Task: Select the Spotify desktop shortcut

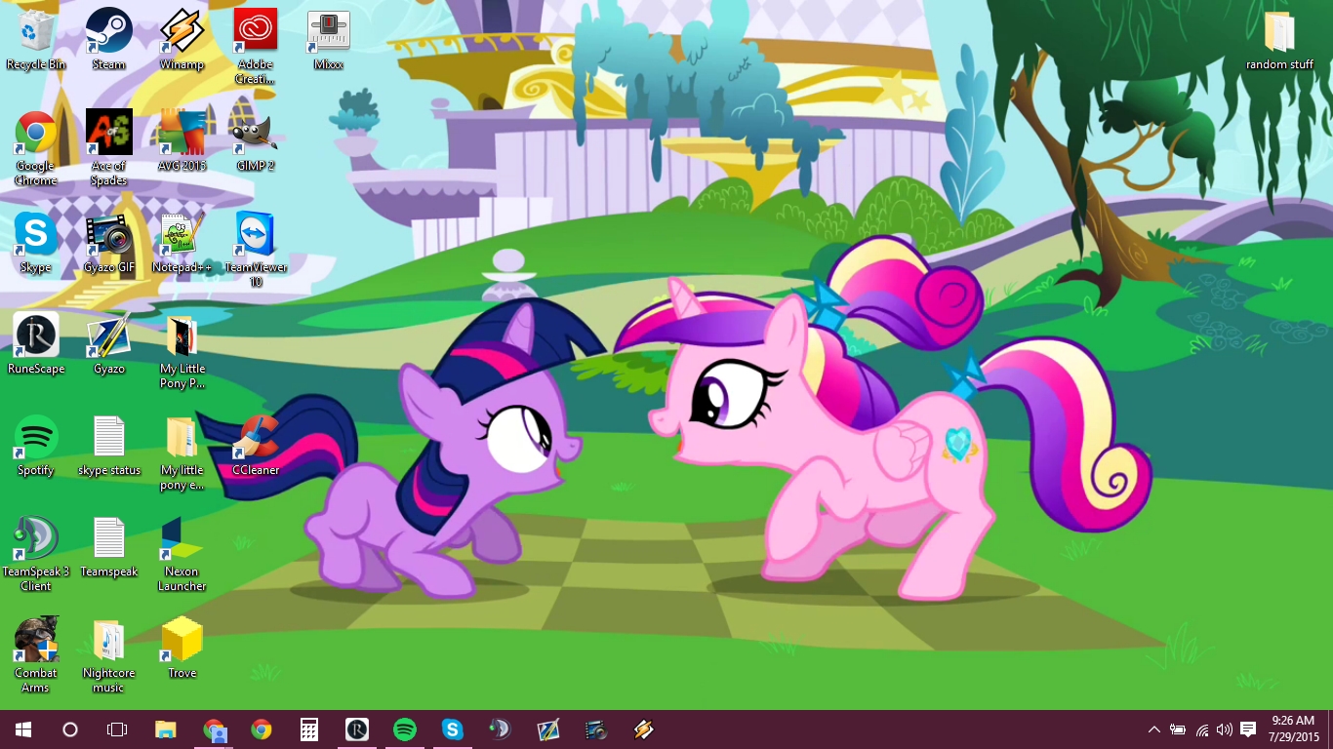Action: (36, 446)
